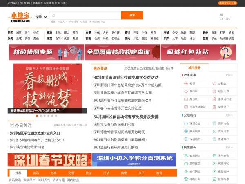Click the 春暖鹏城 carousel image

(x=48, y=88)
